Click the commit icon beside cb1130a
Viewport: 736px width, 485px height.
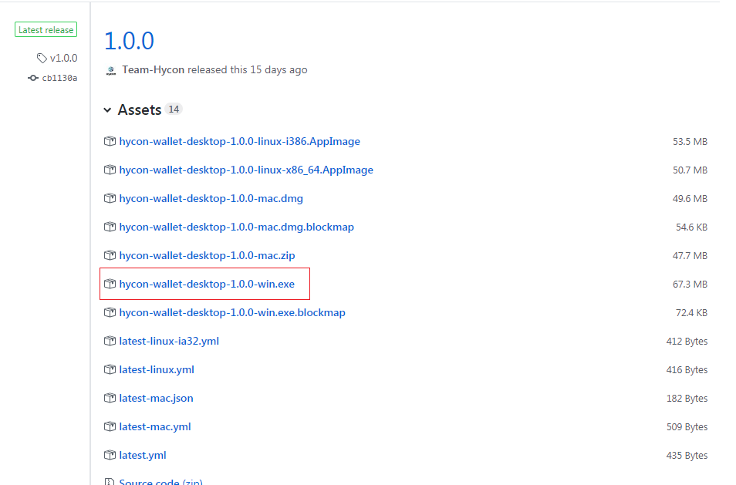33,78
